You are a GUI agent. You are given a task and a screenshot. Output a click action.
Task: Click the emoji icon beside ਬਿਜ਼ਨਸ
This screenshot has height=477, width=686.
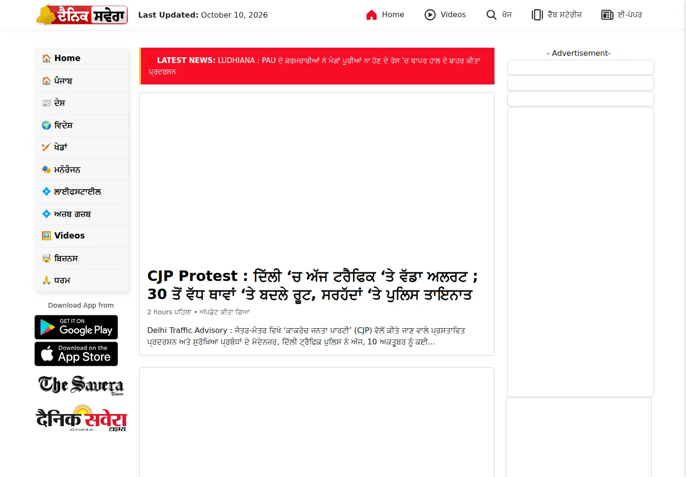click(x=46, y=258)
